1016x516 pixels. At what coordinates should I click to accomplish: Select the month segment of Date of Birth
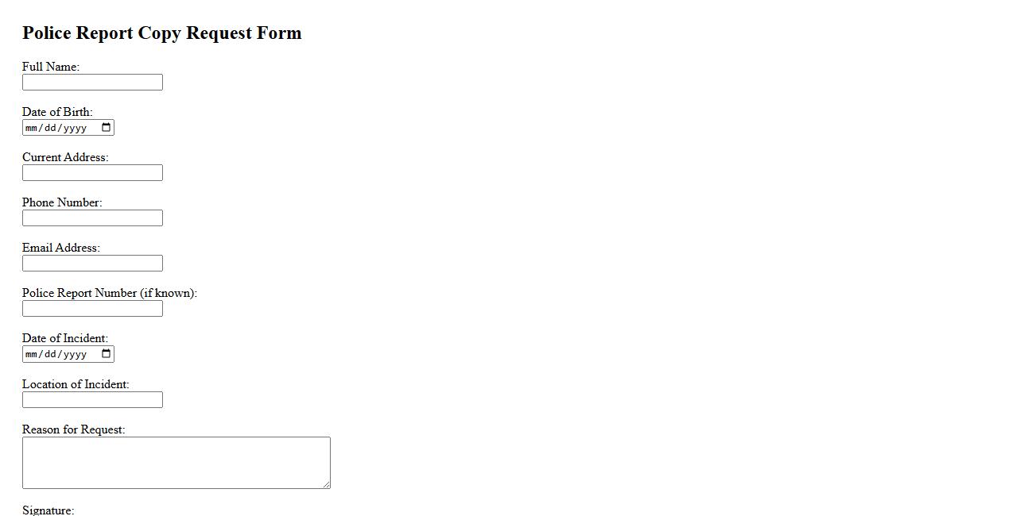click(32, 128)
